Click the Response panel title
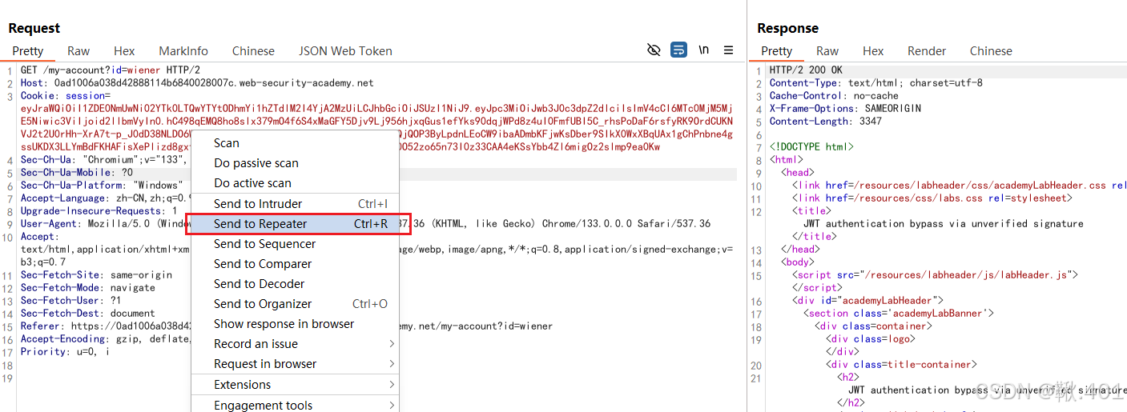This screenshot has width=1127, height=412. (788, 28)
